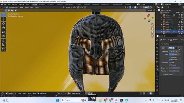This screenshot has width=184, height=103.
Task: Hide the Sphere object via eye icon
Action: [179, 32]
